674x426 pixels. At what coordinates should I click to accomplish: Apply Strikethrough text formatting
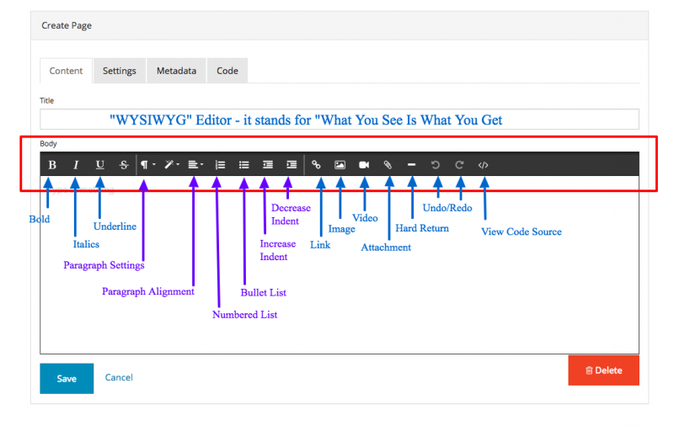pyautogui.click(x=124, y=165)
